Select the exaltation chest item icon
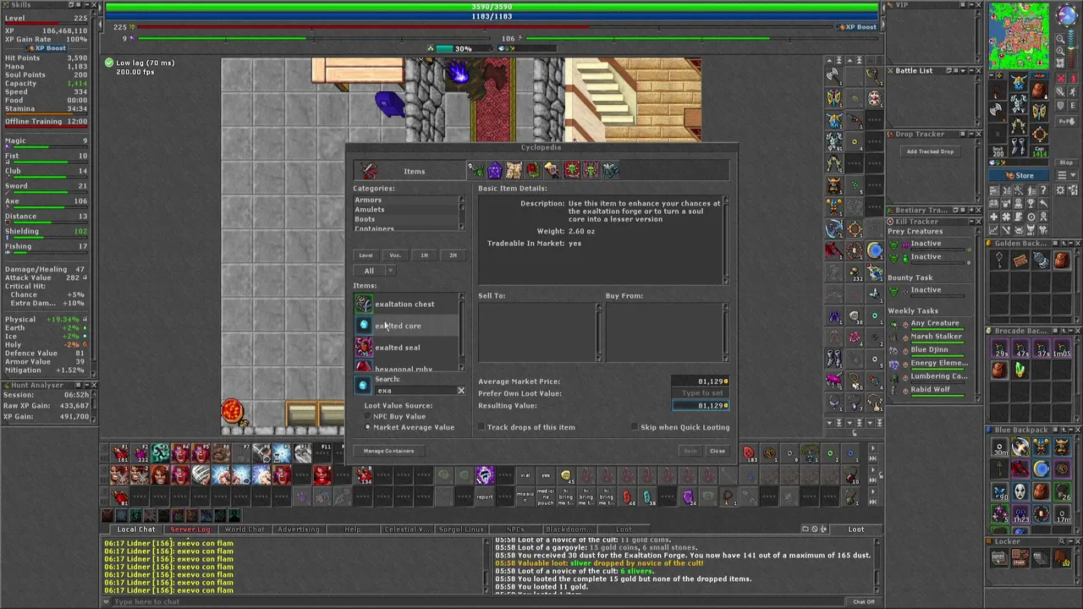The height and width of the screenshot is (609, 1083). (x=363, y=304)
